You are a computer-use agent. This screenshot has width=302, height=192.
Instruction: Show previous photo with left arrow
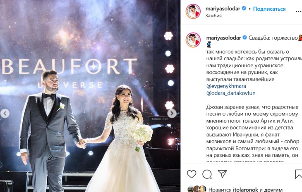coord(5,114)
